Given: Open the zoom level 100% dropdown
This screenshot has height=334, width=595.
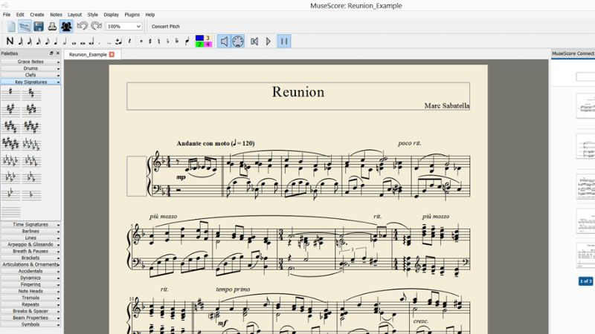Looking at the screenshot, I should 124,27.
